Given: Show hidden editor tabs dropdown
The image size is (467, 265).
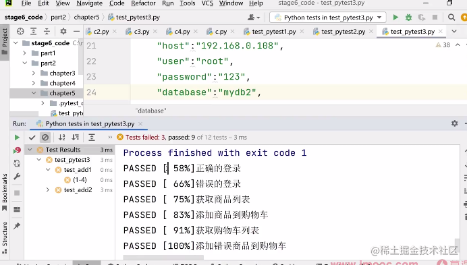Looking at the screenshot, I should point(454,31).
